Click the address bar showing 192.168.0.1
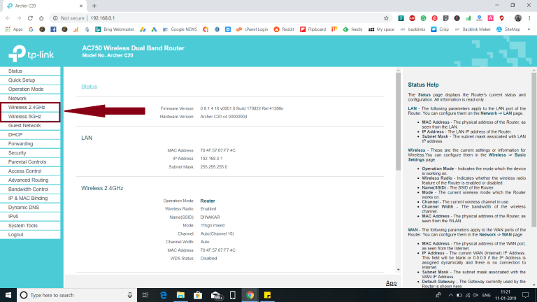 210,18
